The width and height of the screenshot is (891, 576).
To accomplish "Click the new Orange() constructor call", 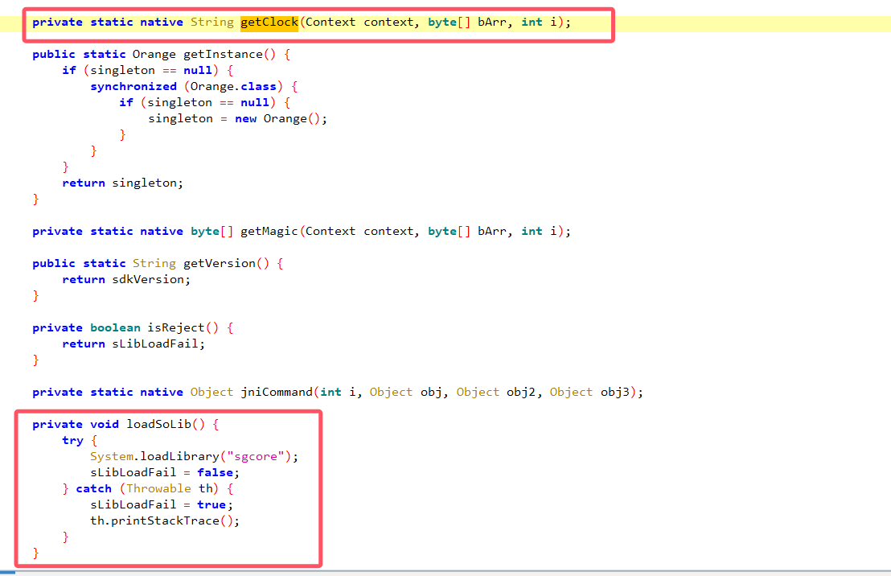I will (x=281, y=118).
